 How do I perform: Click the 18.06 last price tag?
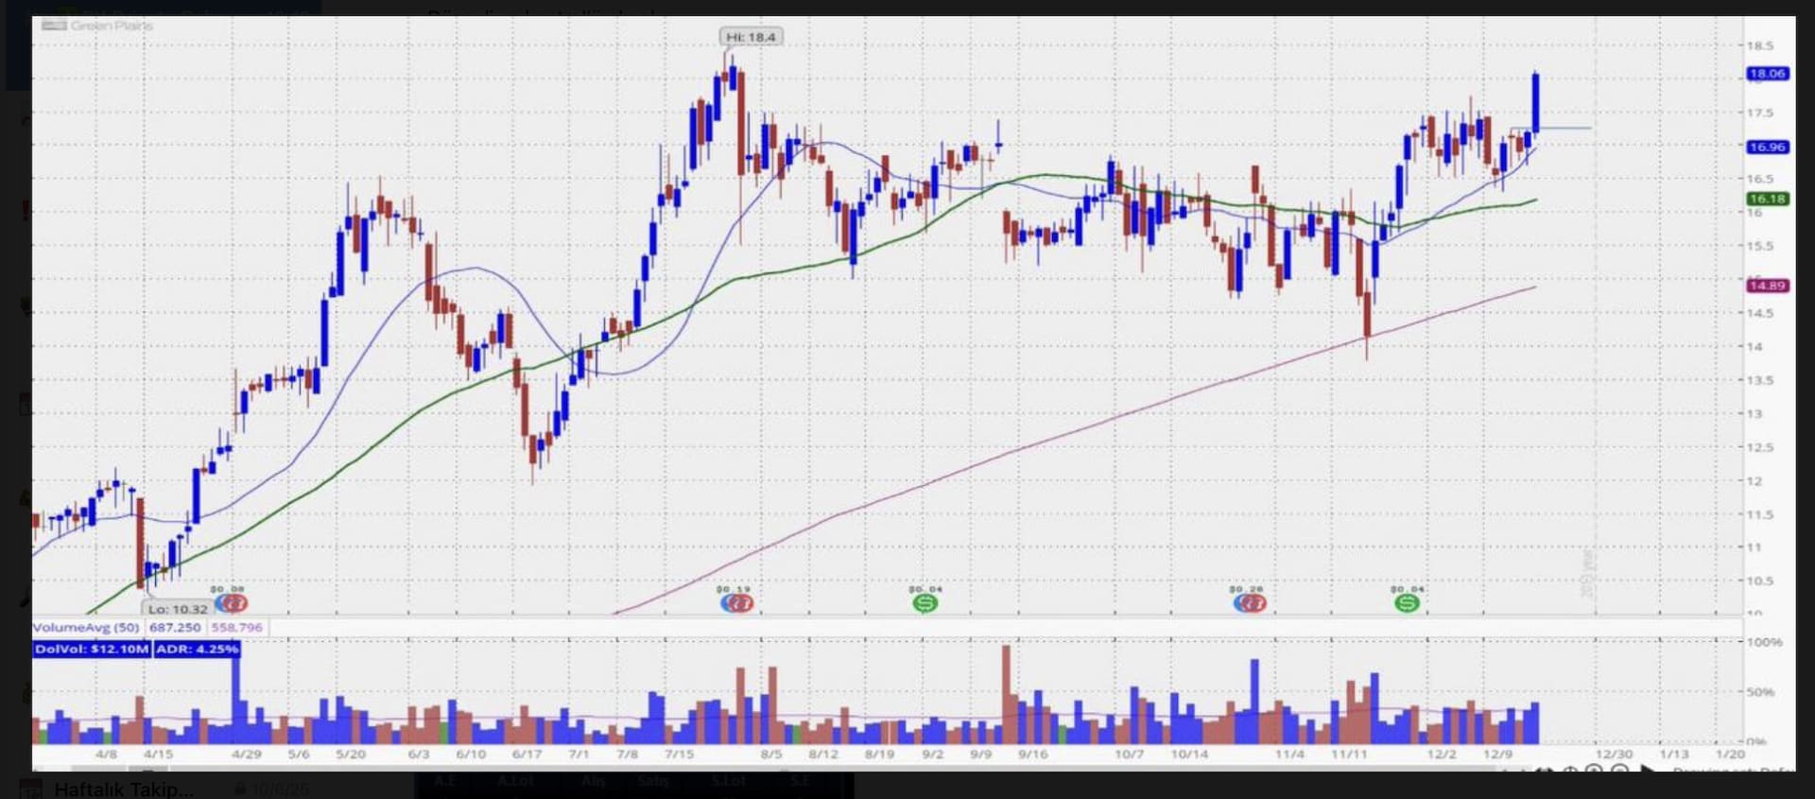1767,74
